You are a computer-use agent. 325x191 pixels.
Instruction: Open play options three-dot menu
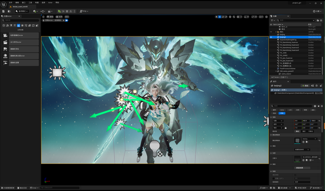tap(74, 11)
